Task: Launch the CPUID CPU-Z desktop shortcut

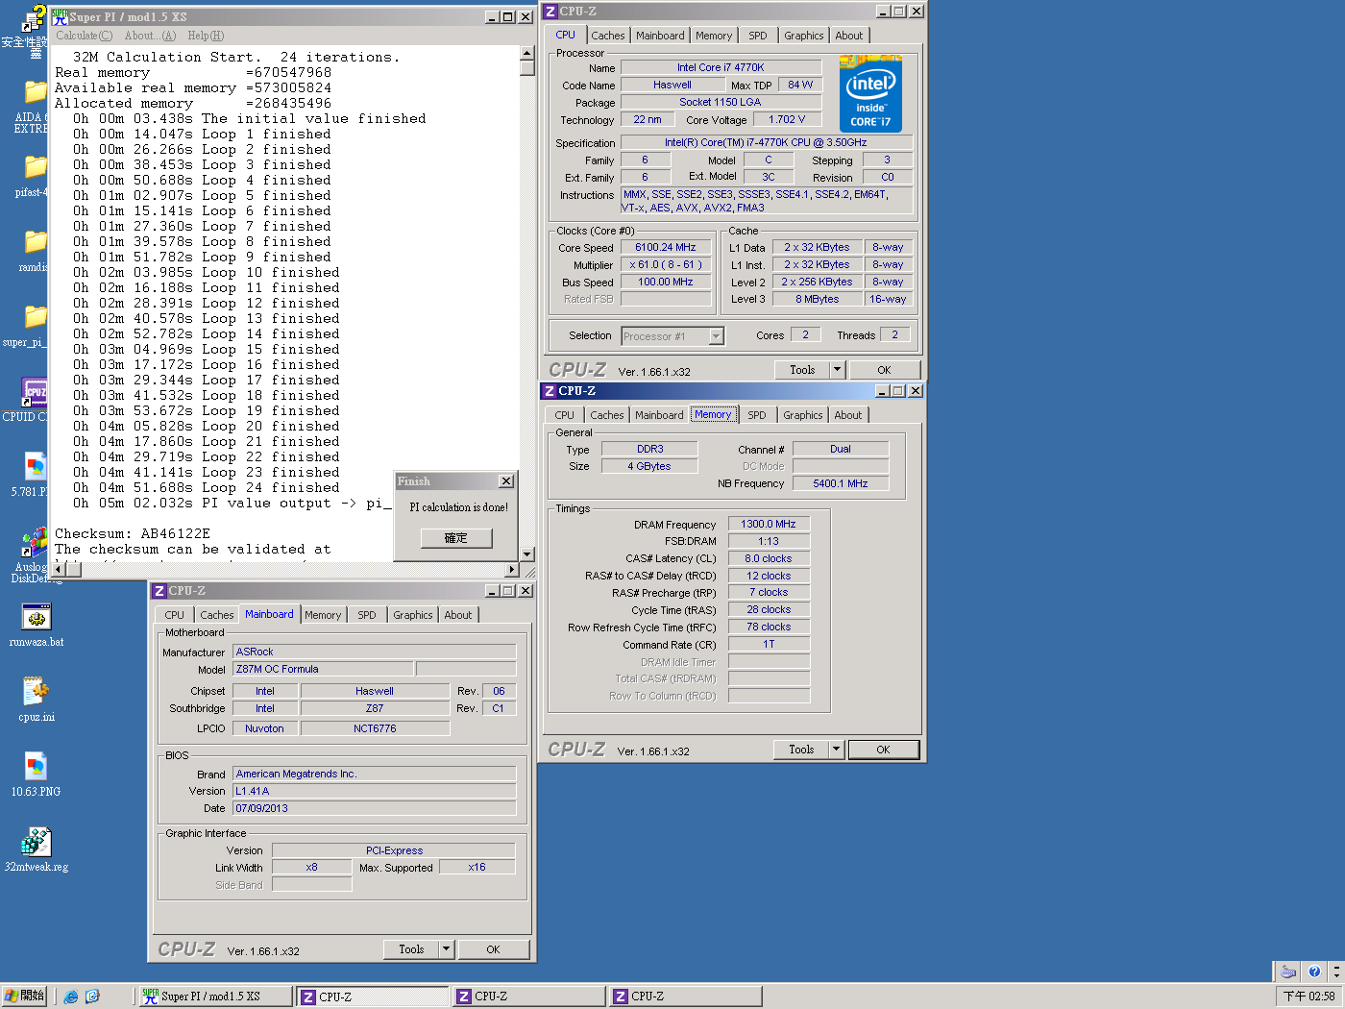Action: tap(36, 392)
